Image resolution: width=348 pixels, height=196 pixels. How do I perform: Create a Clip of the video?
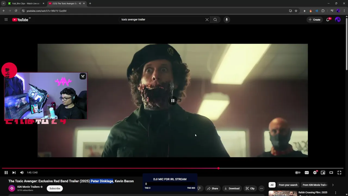[250, 188]
